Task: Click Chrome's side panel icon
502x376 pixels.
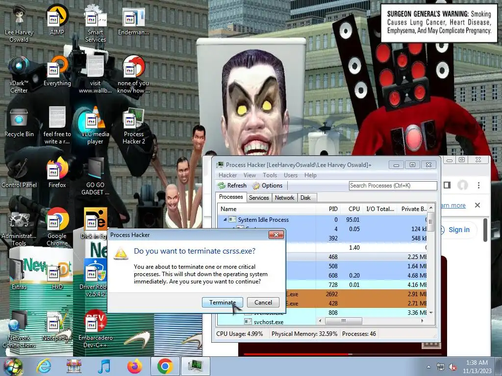Action: 447,185
